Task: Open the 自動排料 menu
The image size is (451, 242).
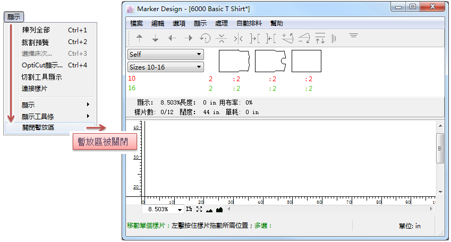Action: 249,23
